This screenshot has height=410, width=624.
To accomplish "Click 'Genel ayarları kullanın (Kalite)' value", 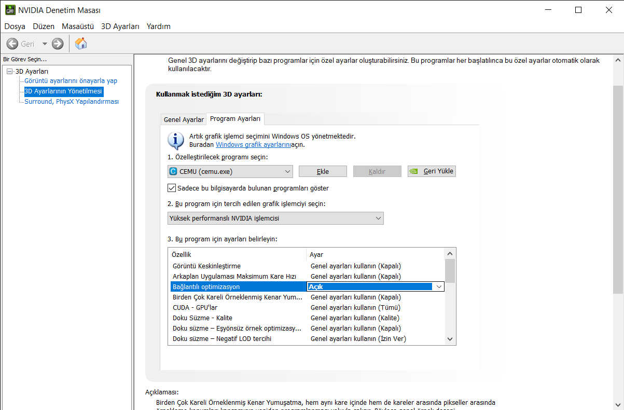I will tap(355, 318).
